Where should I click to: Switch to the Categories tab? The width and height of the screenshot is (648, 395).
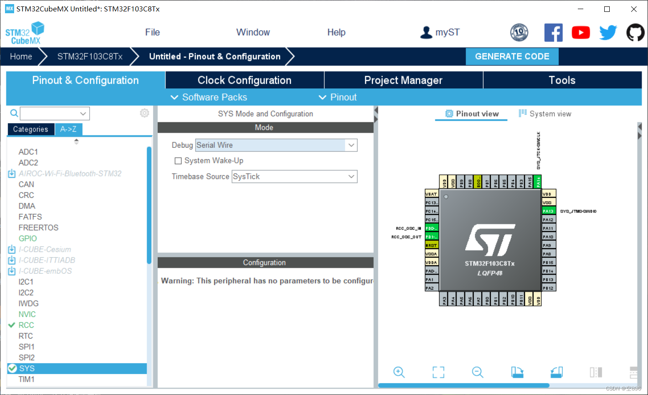pyautogui.click(x=31, y=130)
